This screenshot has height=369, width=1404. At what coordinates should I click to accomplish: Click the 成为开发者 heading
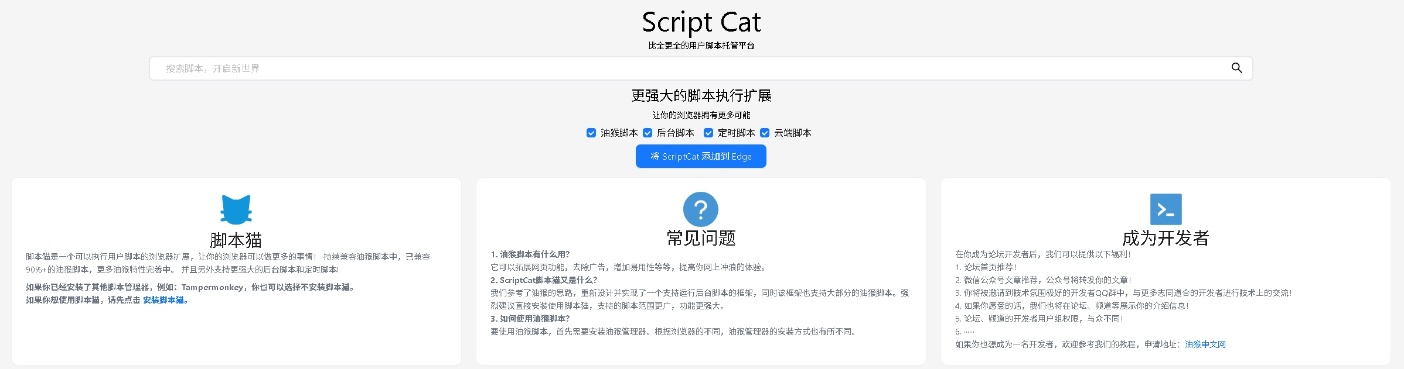pyautogui.click(x=1166, y=238)
